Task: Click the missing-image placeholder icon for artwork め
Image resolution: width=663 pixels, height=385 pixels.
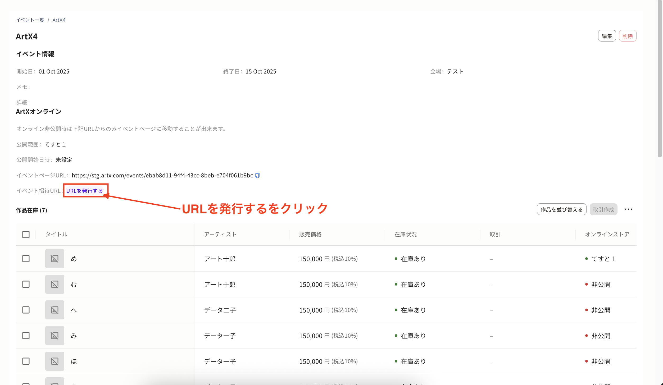Action: 55,258
